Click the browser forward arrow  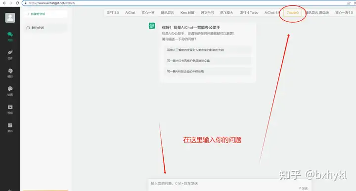11,3
